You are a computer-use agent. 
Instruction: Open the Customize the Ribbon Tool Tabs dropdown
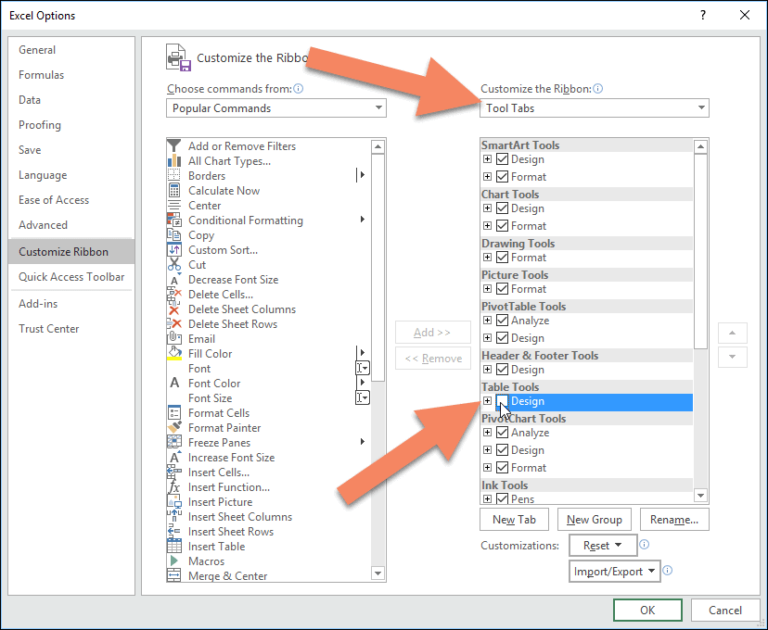tap(595, 108)
